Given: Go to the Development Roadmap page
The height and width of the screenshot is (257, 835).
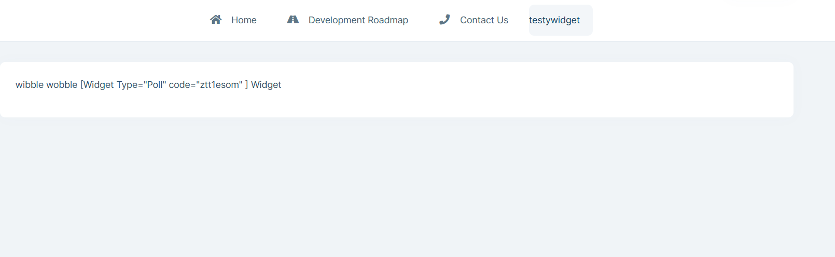Looking at the screenshot, I should click(358, 20).
